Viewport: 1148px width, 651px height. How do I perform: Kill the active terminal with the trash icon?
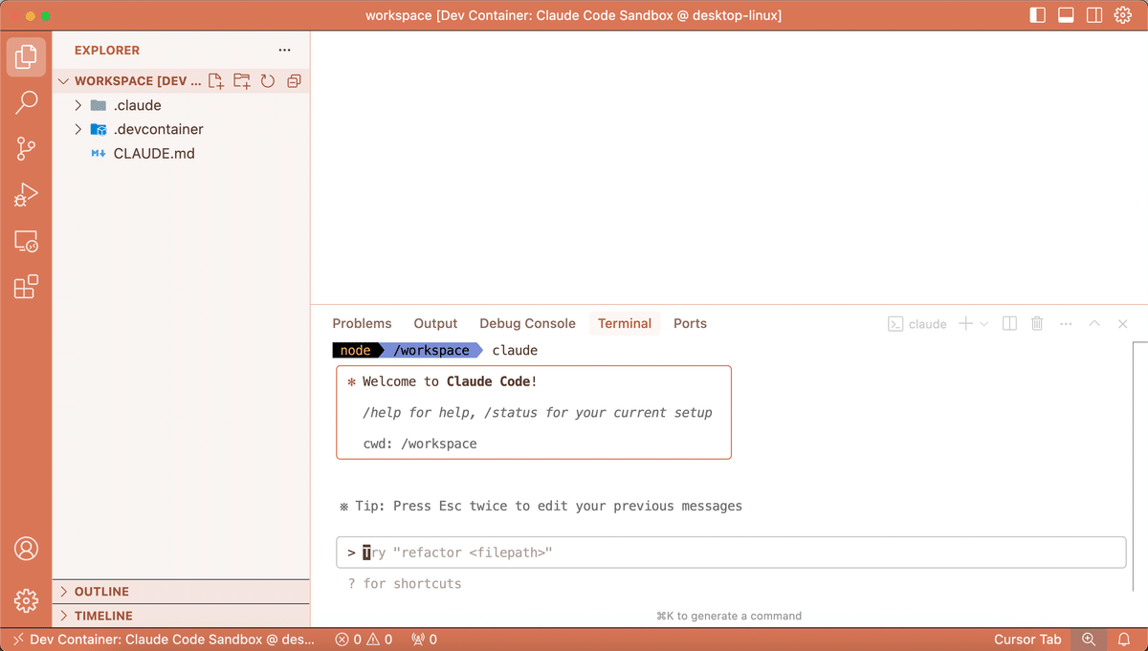1037,323
